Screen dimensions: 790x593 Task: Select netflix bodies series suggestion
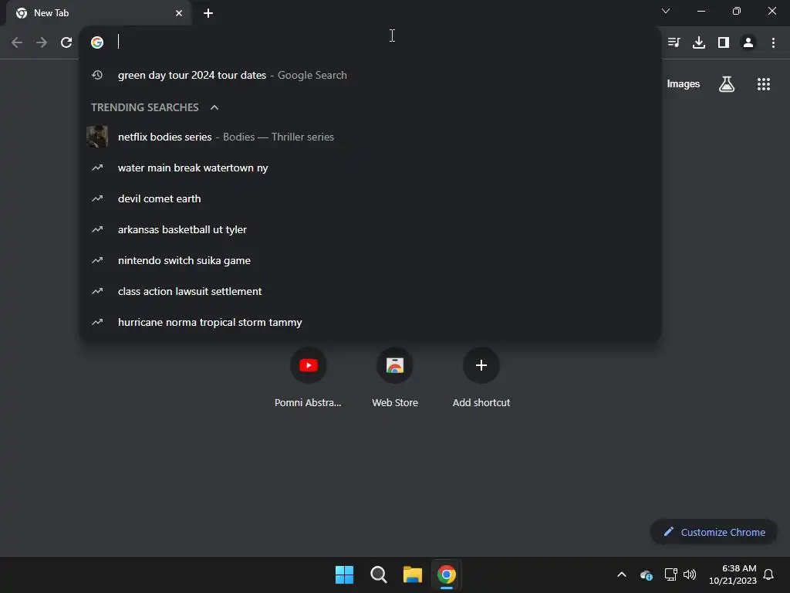[x=370, y=137]
